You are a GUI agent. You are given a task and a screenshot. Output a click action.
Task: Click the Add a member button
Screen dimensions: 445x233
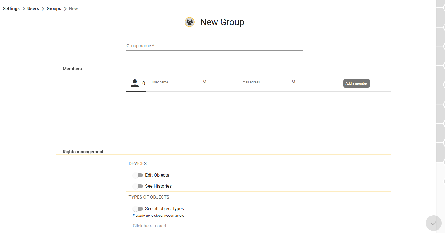coord(356,83)
